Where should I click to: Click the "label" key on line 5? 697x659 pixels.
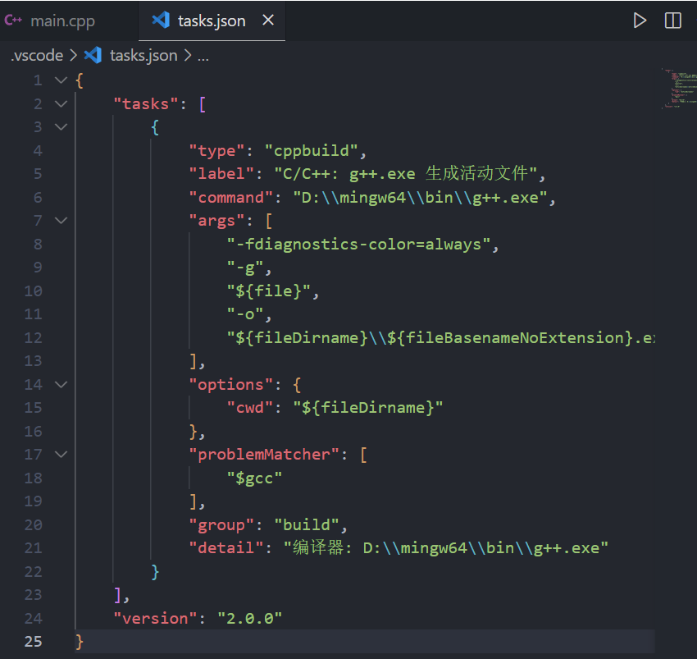click(x=222, y=173)
